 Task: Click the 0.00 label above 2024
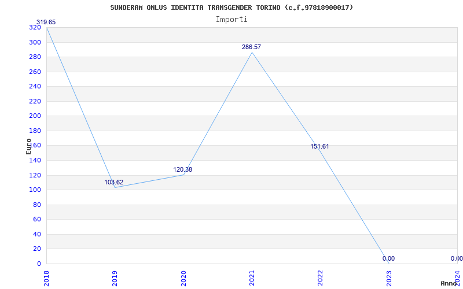tap(457, 258)
